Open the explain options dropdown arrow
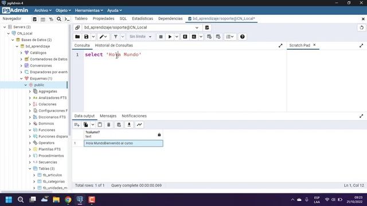 tap(201, 37)
